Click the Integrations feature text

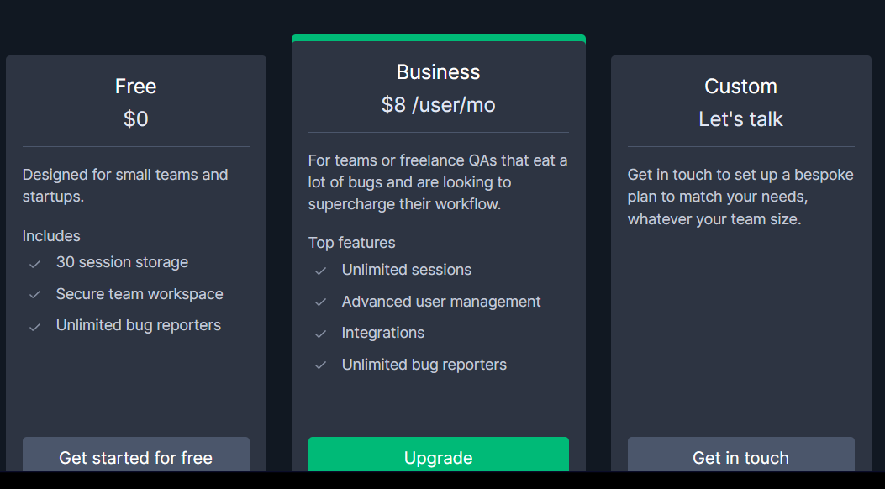click(382, 333)
